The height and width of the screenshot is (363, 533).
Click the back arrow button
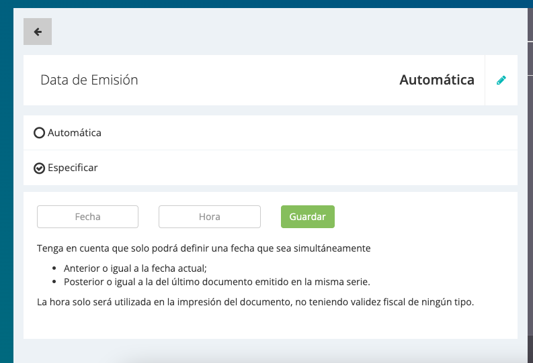tap(38, 32)
